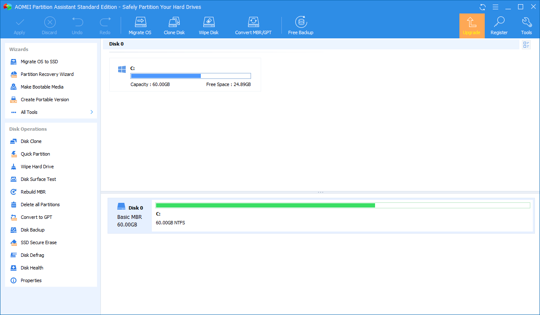This screenshot has width=540, height=315.
Task: Open disk Properties
Action: point(31,280)
